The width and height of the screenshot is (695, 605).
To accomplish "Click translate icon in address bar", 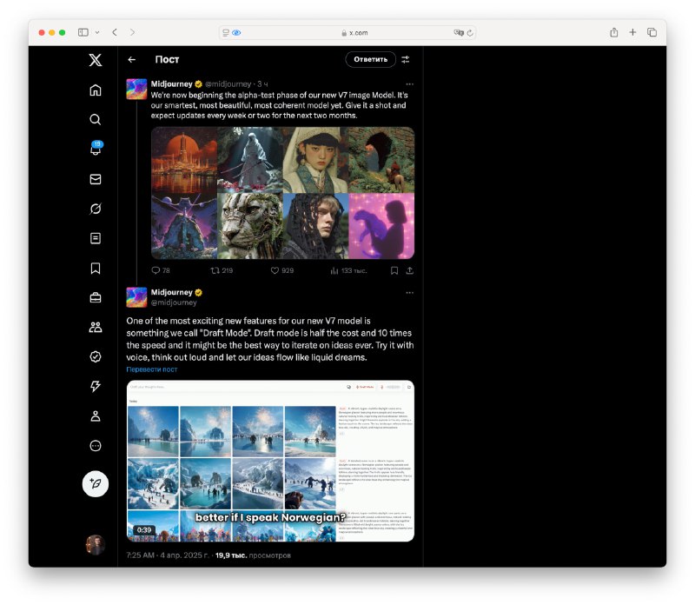I will 459,32.
